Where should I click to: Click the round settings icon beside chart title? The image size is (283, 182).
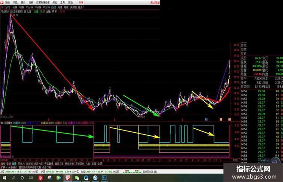(25, 12)
